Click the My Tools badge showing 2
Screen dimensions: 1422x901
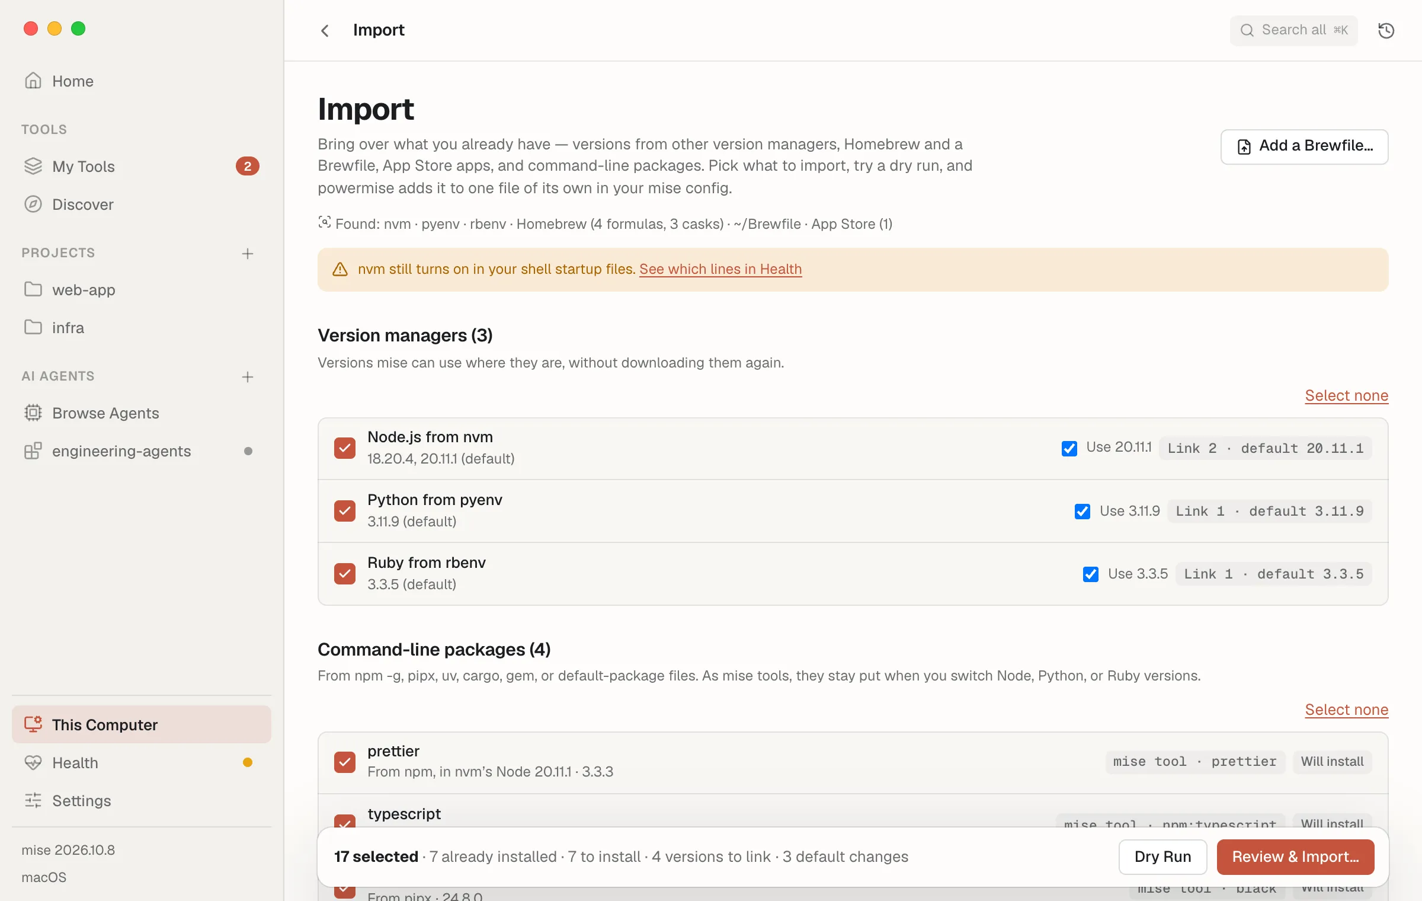tap(248, 166)
